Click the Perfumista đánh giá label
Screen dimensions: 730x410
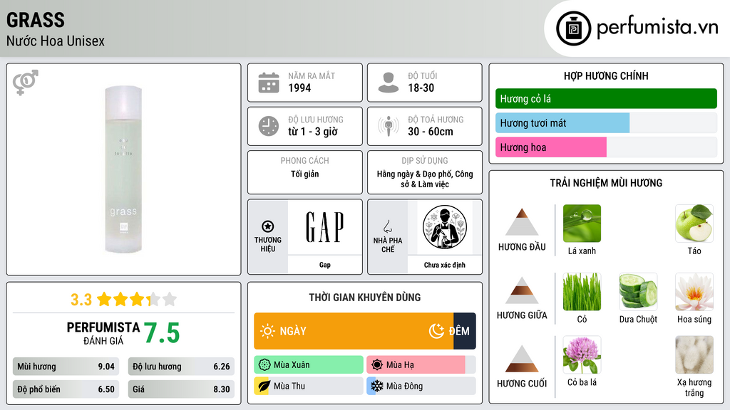(x=103, y=333)
